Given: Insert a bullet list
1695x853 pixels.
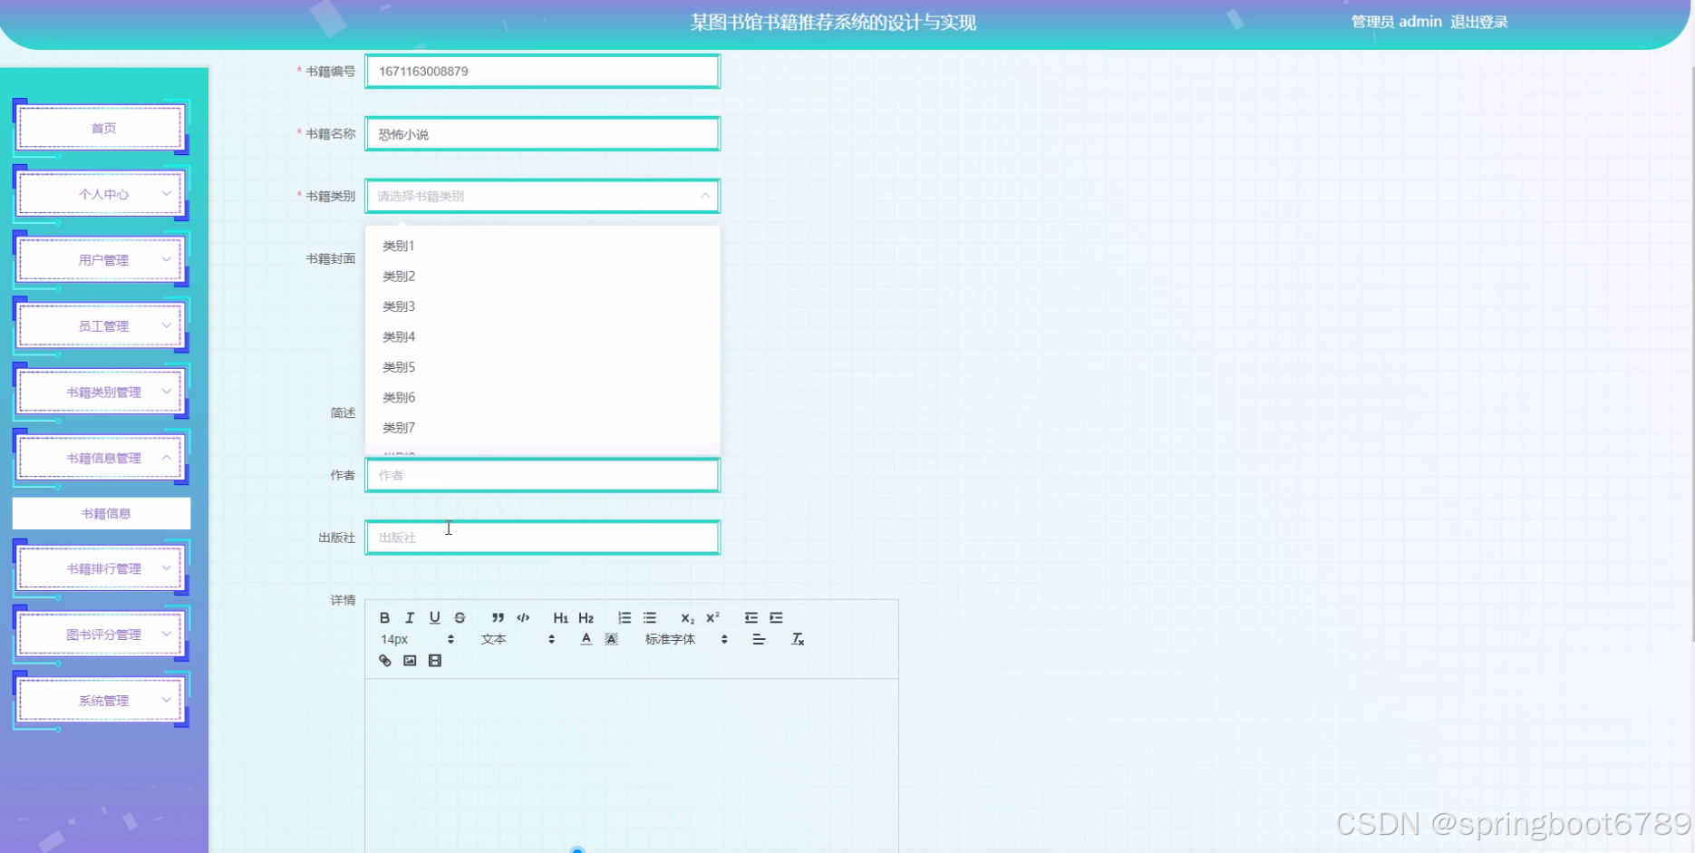Looking at the screenshot, I should (x=650, y=617).
